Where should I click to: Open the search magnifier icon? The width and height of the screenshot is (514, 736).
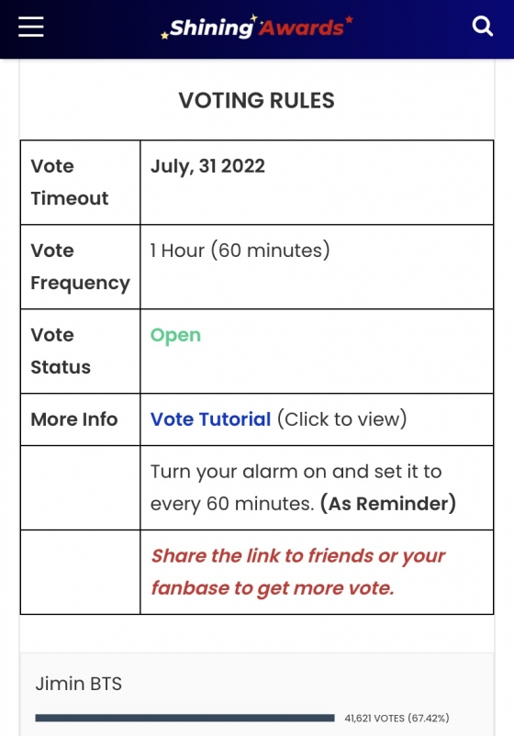(x=482, y=27)
